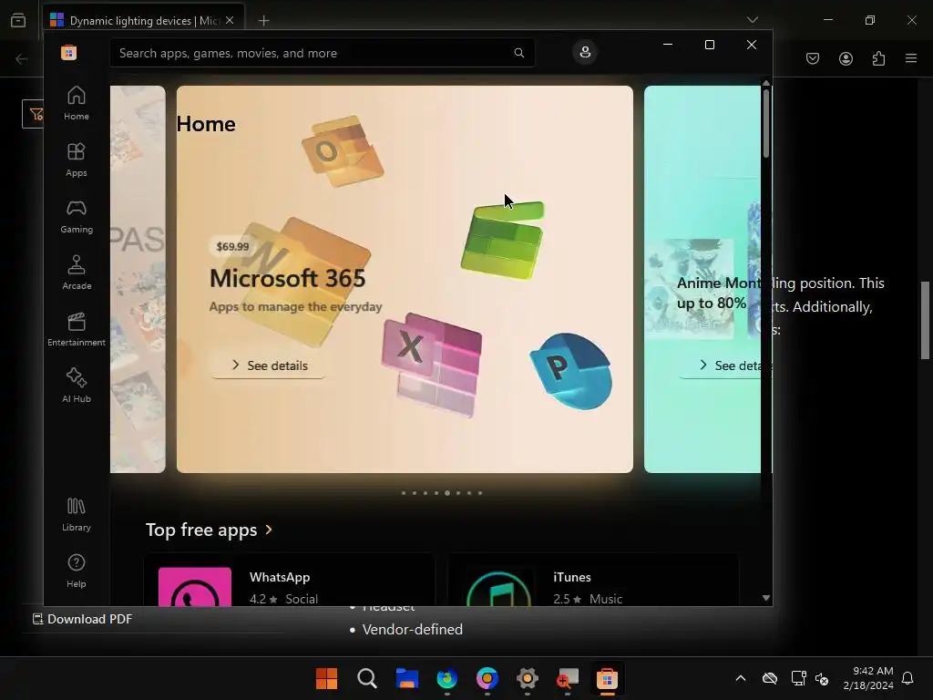This screenshot has width=933, height=700.
Task: Select the first carousel page dot
Action: pos(404,493)
